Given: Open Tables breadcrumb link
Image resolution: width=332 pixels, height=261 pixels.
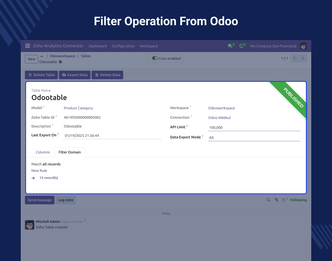Looking at the screenshot, I should [x=86, y=56].
